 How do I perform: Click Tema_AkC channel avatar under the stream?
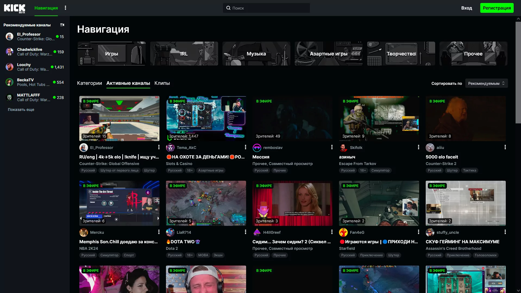(x=170, y=148)
